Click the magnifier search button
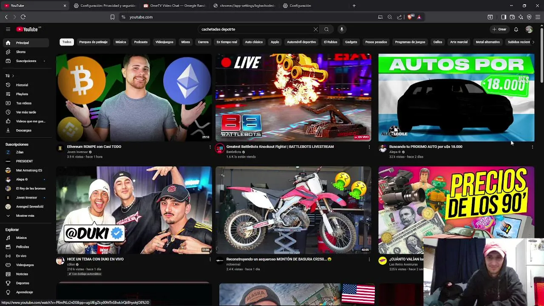The height and width of the screenshot is (306, 544). pos(326,29)
